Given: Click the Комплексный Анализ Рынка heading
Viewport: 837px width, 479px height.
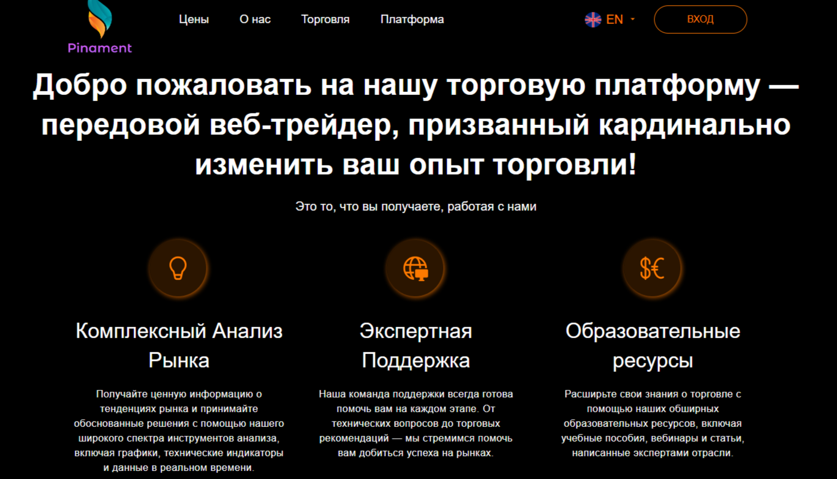Looking at the screenshot, I should [x=179, y=345].
